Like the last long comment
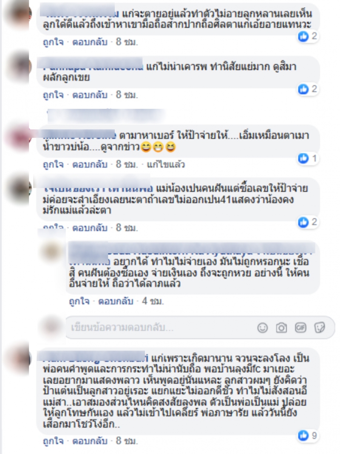The width and height of the screenshot is (340, 454). [53, 441]
